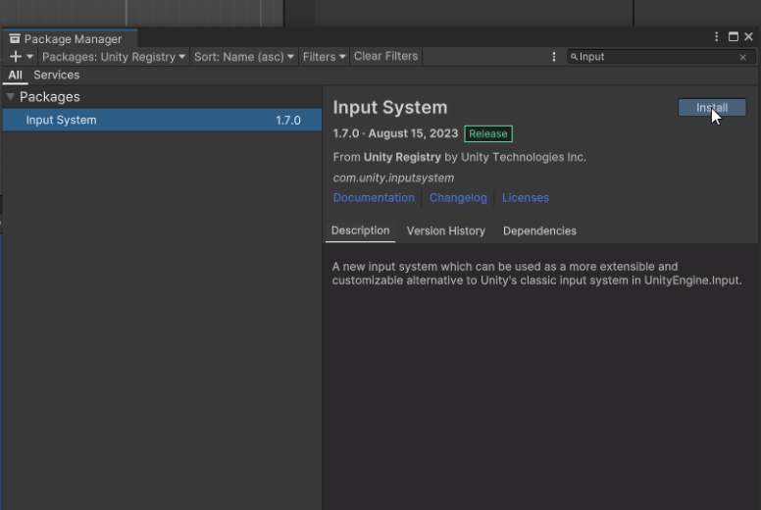Close the Package Manager window
Viewport: 761px width, 510px height.
point(749,37)
